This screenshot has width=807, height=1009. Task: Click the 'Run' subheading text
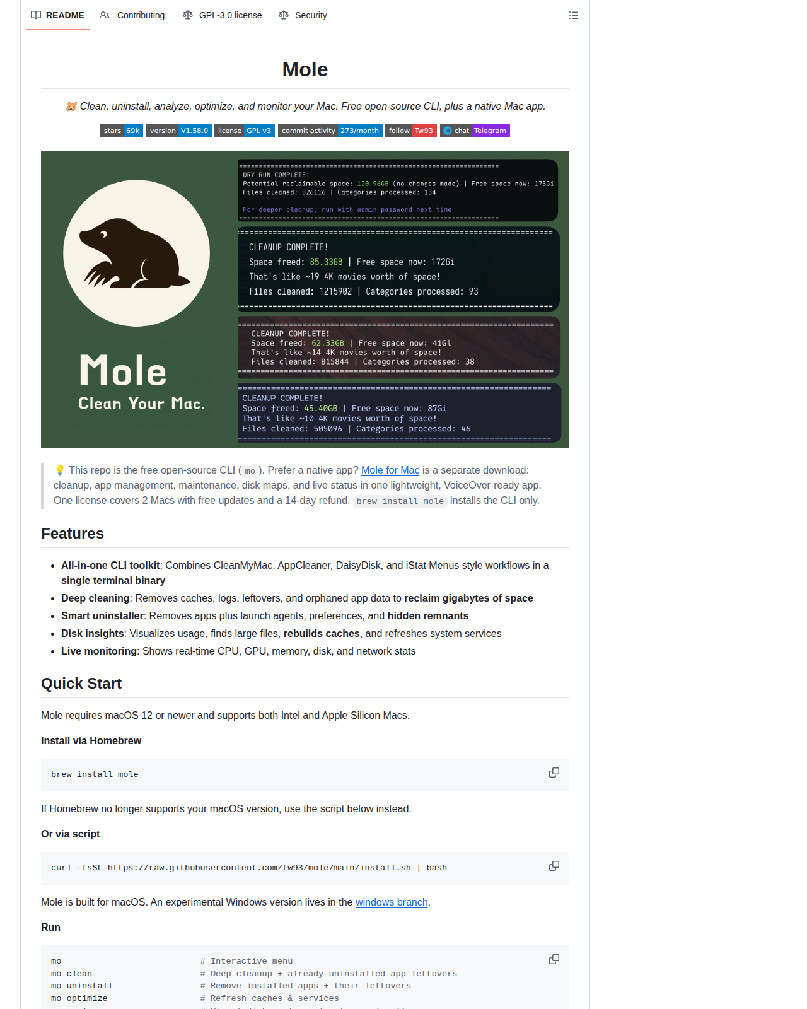click(51, 928)
